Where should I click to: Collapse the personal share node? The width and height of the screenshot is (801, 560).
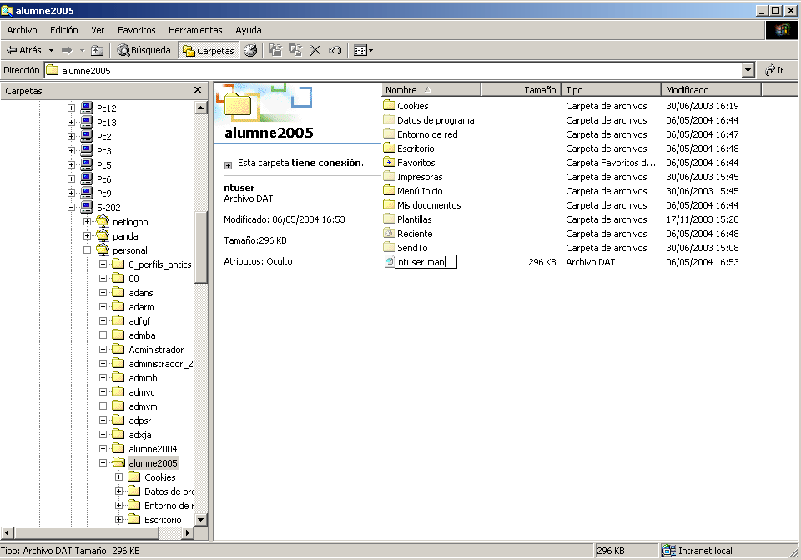point(87,250)
